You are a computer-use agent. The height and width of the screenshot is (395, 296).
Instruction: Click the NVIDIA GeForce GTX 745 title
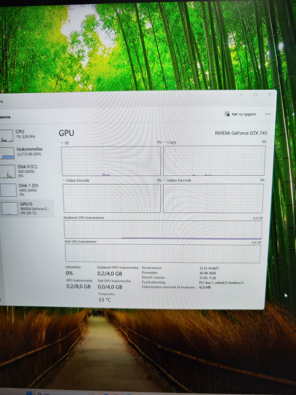click(x=241, y=133)
